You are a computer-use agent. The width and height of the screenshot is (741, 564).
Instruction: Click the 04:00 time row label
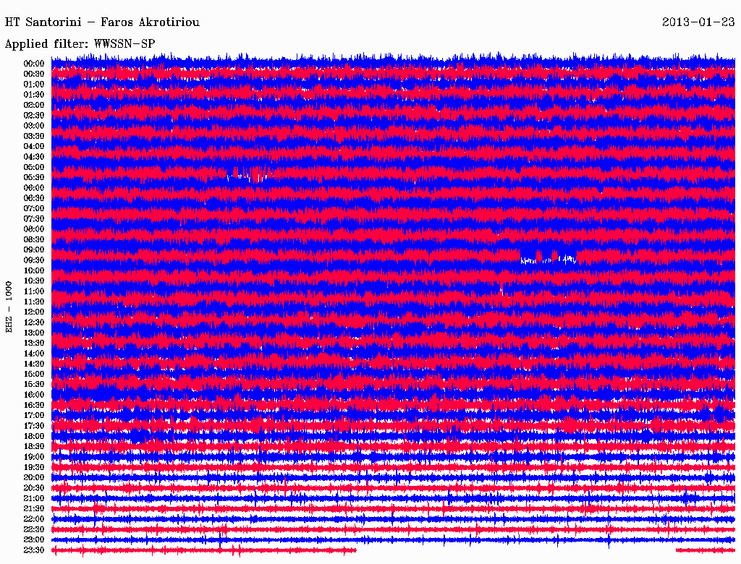(34, 146)
